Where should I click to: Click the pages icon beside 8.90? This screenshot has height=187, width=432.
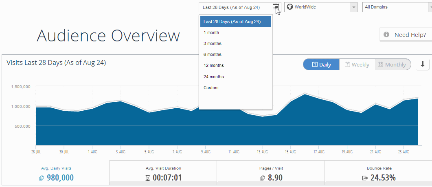pyautogui.click(x=263, y=178)
